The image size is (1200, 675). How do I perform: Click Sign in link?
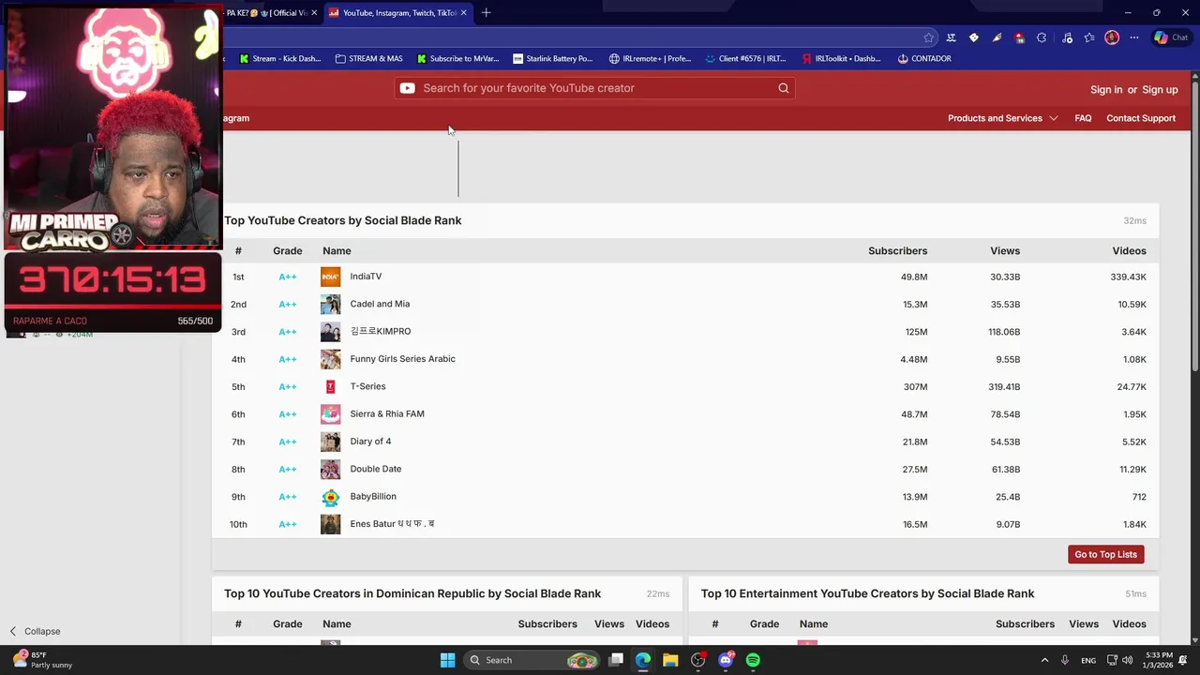click(1106, 90)
